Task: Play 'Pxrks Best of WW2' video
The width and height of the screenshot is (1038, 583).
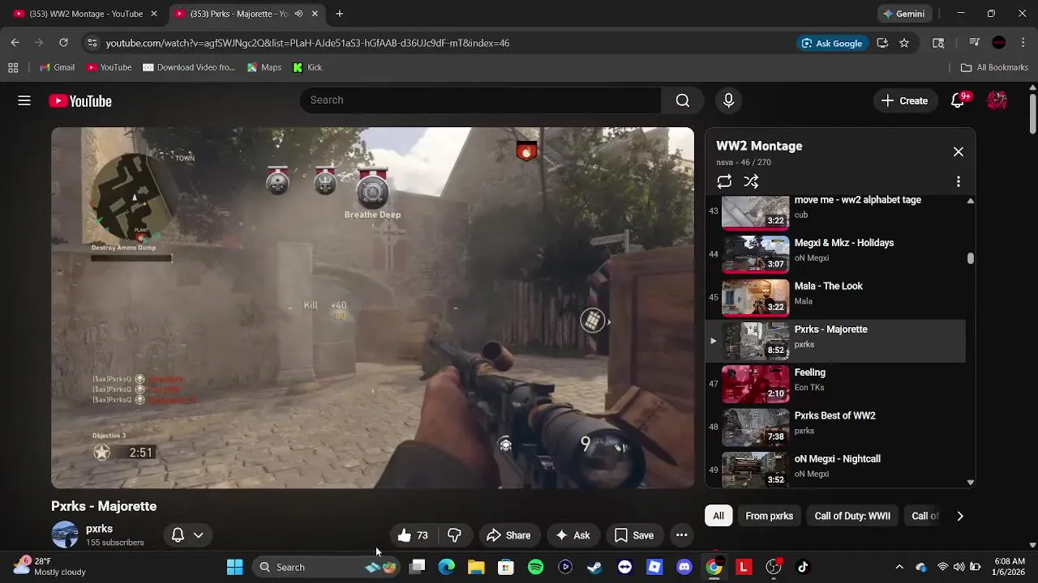Action: click(x=836, y=427)
